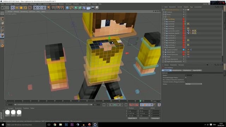Toggle the red visibility dot of Mouth Open
226x127 pixels.
coord(184,52)
